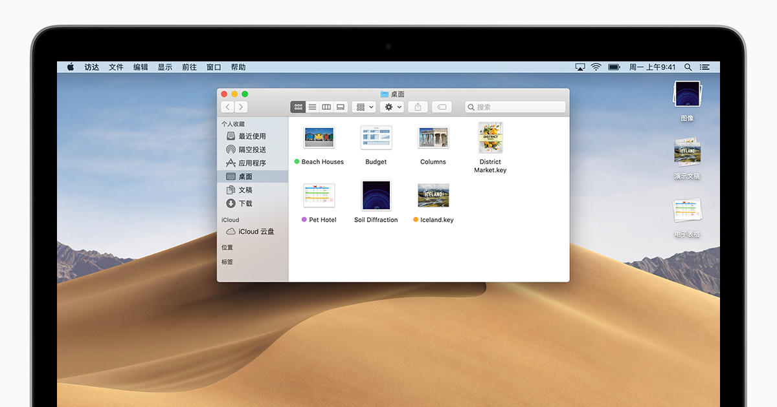This screenshot has width=777, height=407.
Task: Open the group-by arrangement dropdown
Action: (x=364, y=107)
